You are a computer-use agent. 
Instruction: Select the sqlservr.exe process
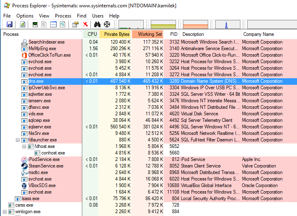click(40, 127)
